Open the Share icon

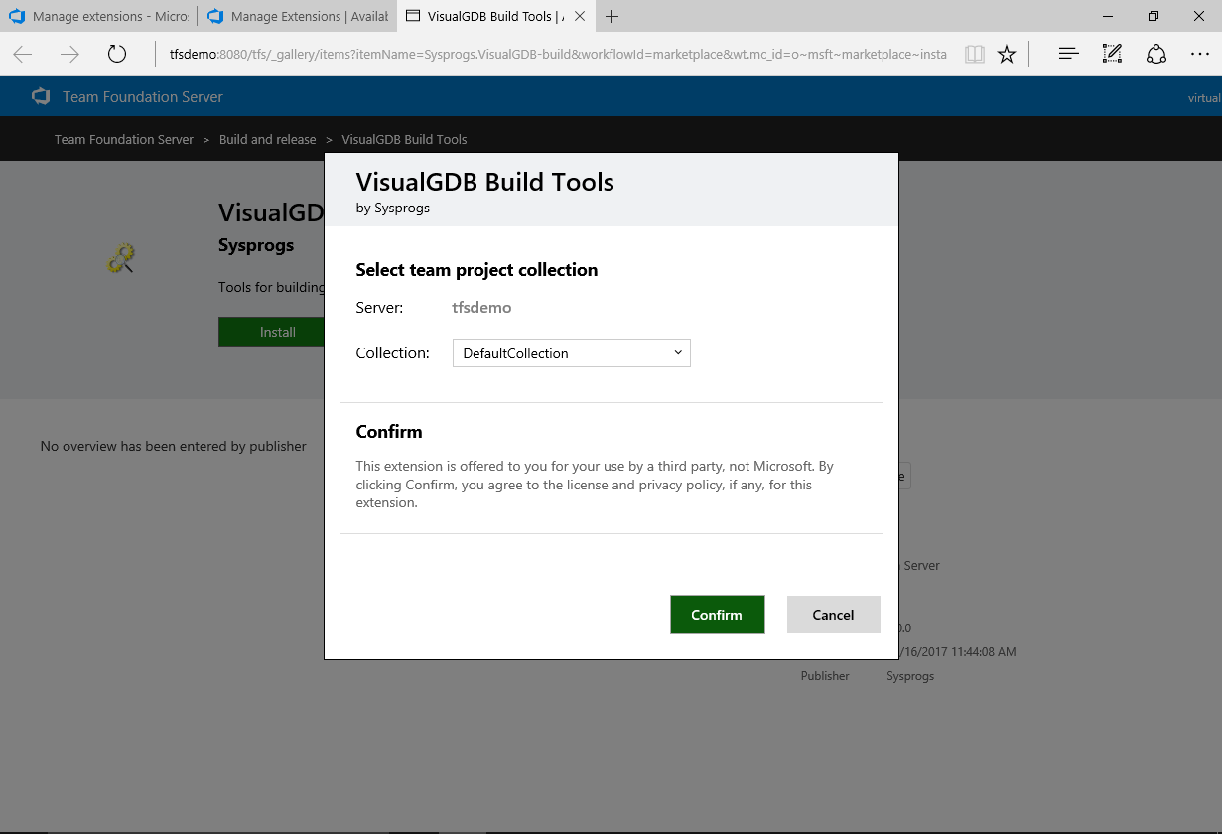click(1155, 55)
